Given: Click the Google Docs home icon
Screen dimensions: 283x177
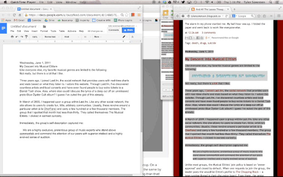Looking at the screenshot, I should [x=4, y=29].
